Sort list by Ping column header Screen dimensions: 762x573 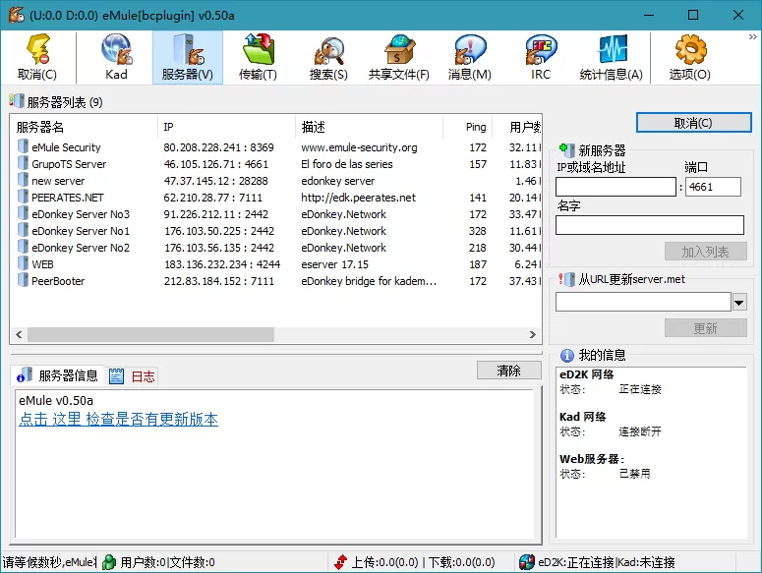tap(476, 127)
